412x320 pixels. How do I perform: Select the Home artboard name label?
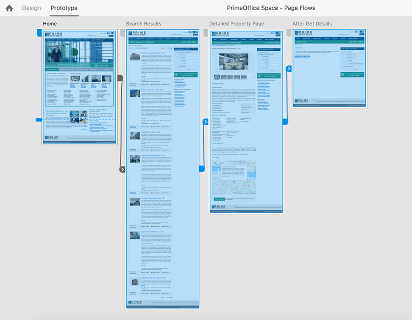(x=50, y=24)
